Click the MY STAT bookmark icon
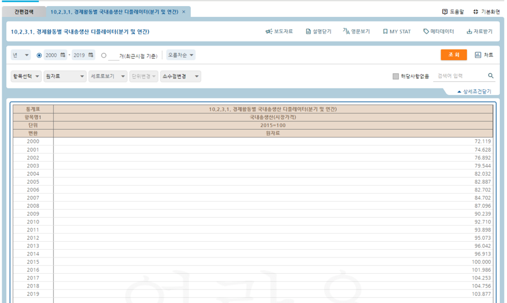 [385, 32]
